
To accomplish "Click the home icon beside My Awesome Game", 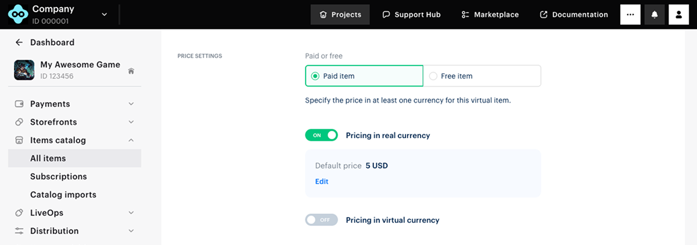I will pyautogui.click(x=131, y=71).
